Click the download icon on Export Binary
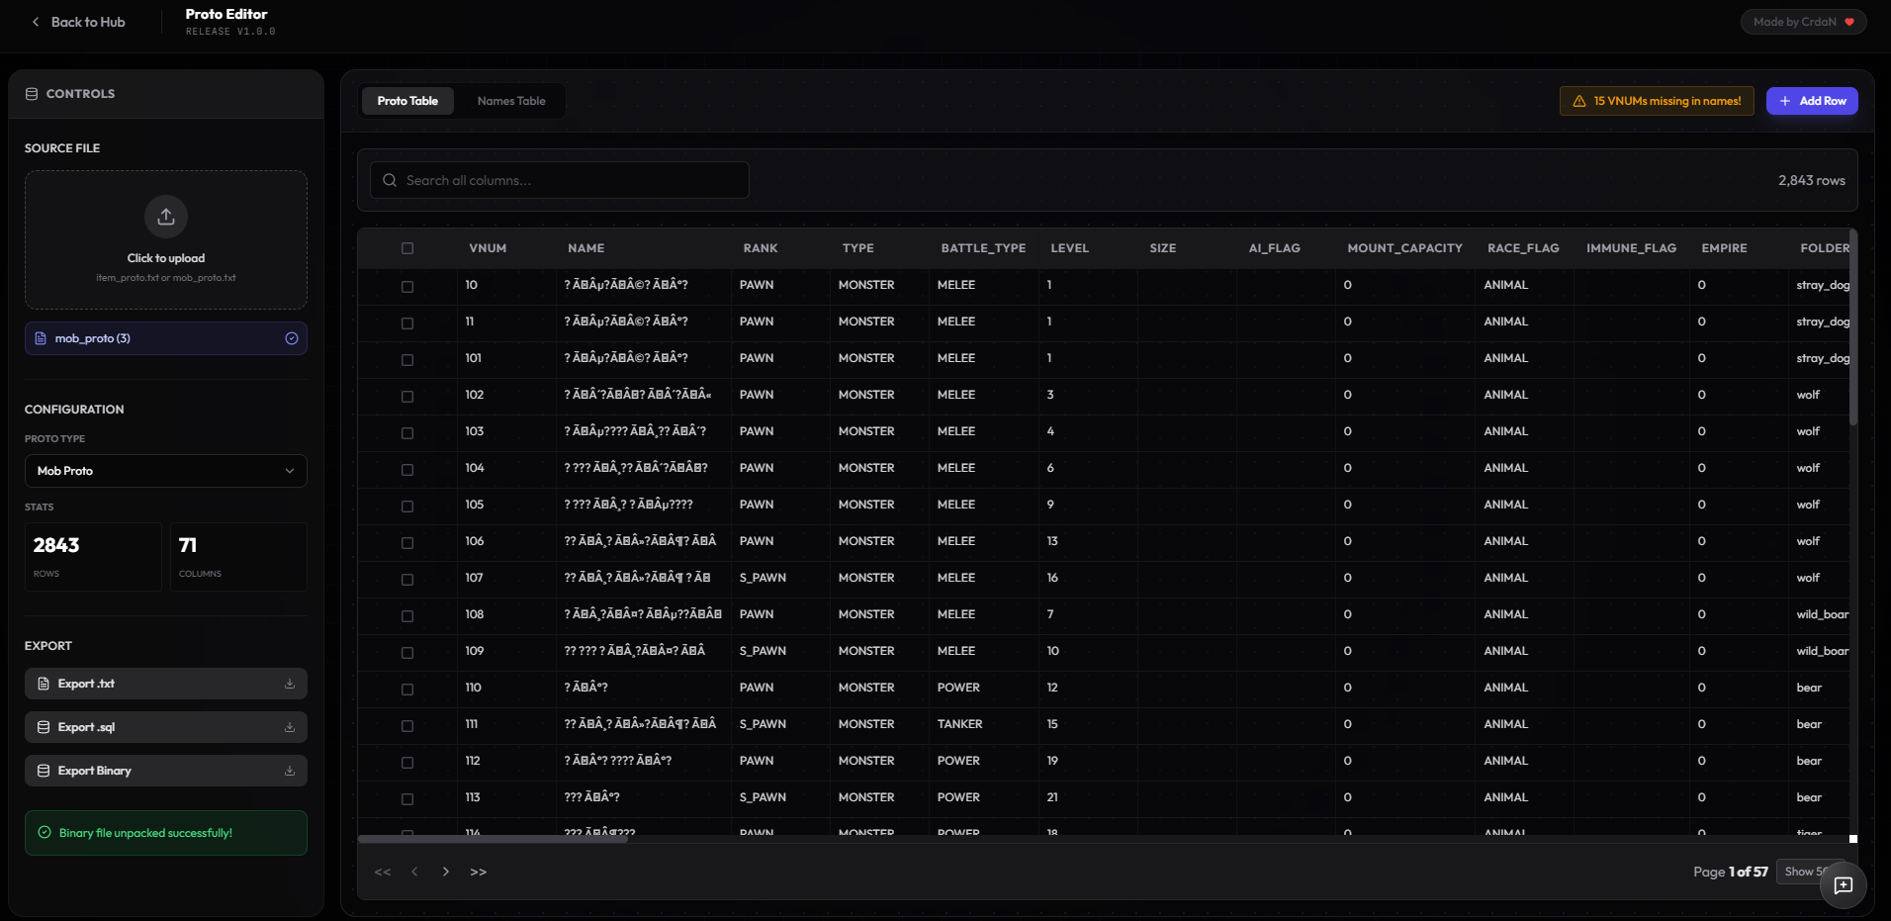 [x=290, y=771]
